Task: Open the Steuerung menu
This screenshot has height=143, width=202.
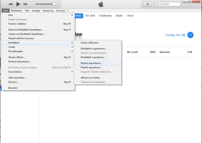Action: click(48, 10)
